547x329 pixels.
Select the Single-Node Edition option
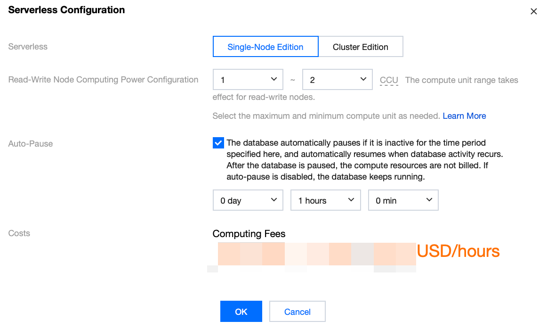(x=265, y=47)
